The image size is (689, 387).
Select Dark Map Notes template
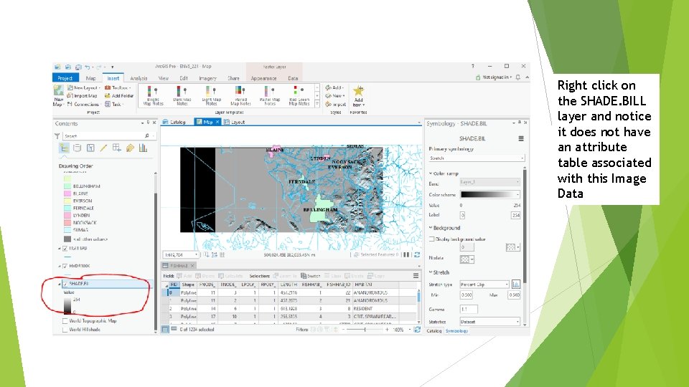tap(182, 95)
